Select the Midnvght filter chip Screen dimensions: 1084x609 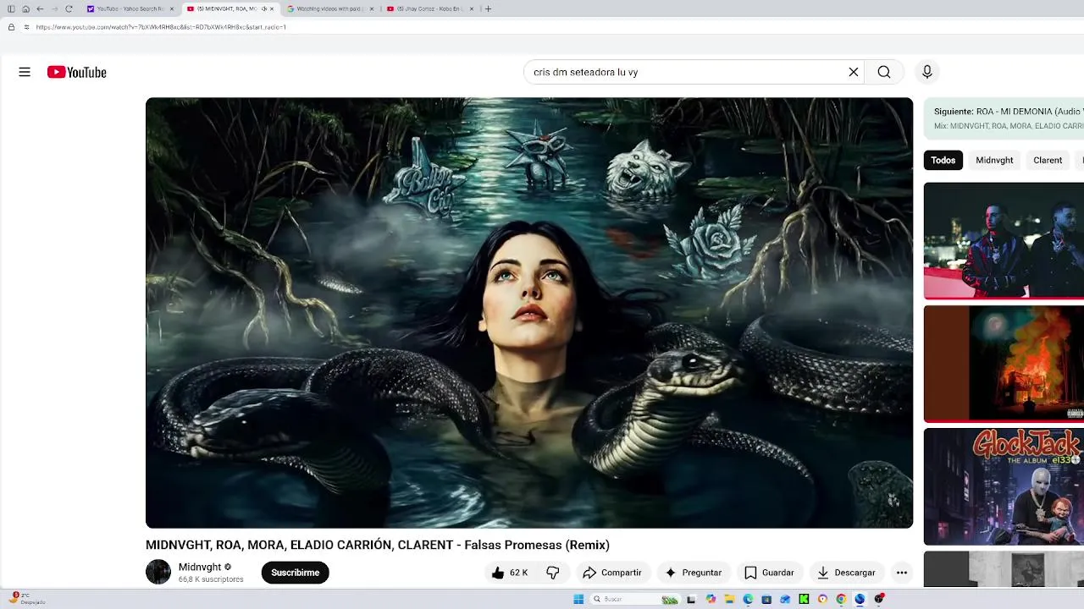(x=994, y=160)
